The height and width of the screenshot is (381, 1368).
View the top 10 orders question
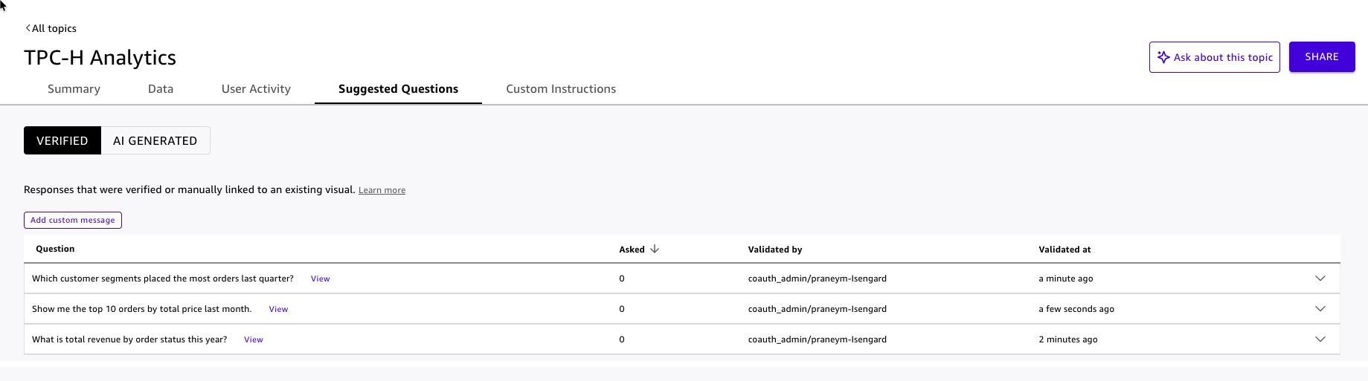[278, 310]
